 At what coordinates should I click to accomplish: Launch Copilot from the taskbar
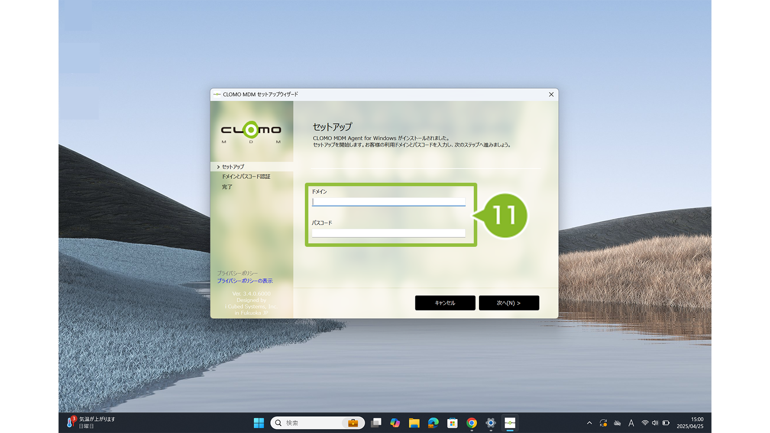pyautogui.click(x=395, y=423)
